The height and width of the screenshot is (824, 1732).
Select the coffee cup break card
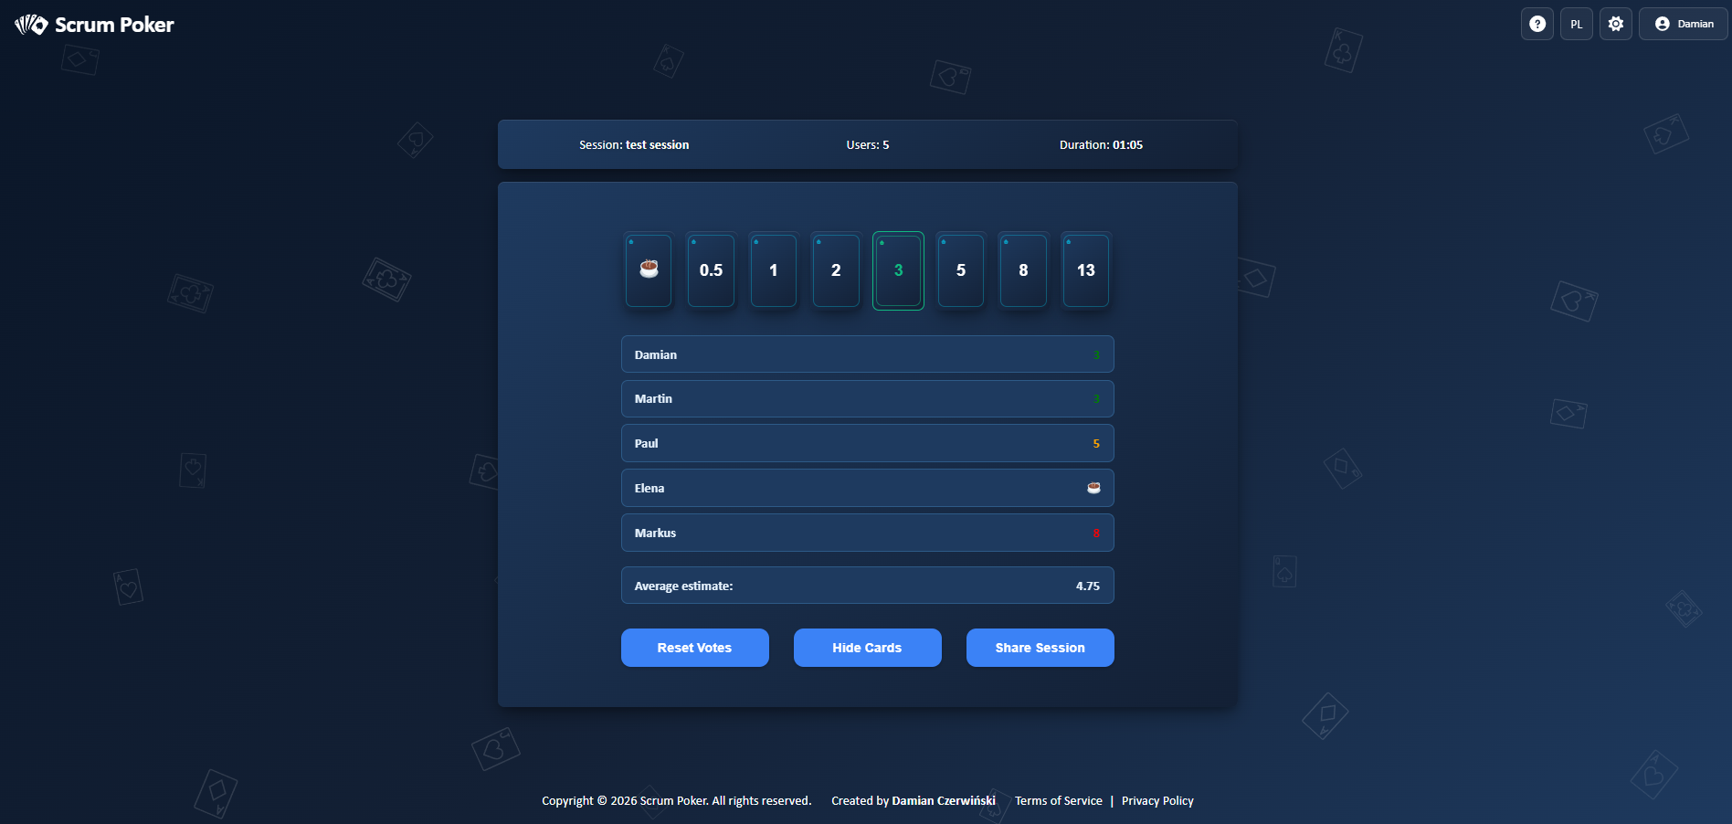pos(649,270)
